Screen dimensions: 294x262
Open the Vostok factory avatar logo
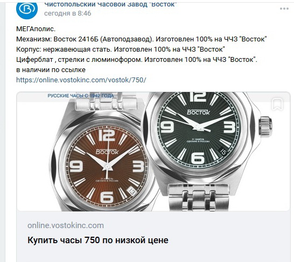[x=27, y=9]
